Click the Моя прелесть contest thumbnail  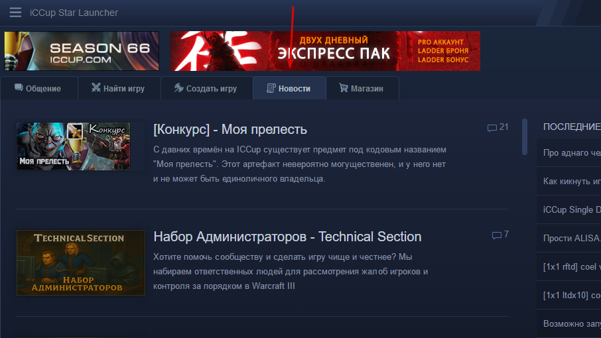click(x=73, y=146)
